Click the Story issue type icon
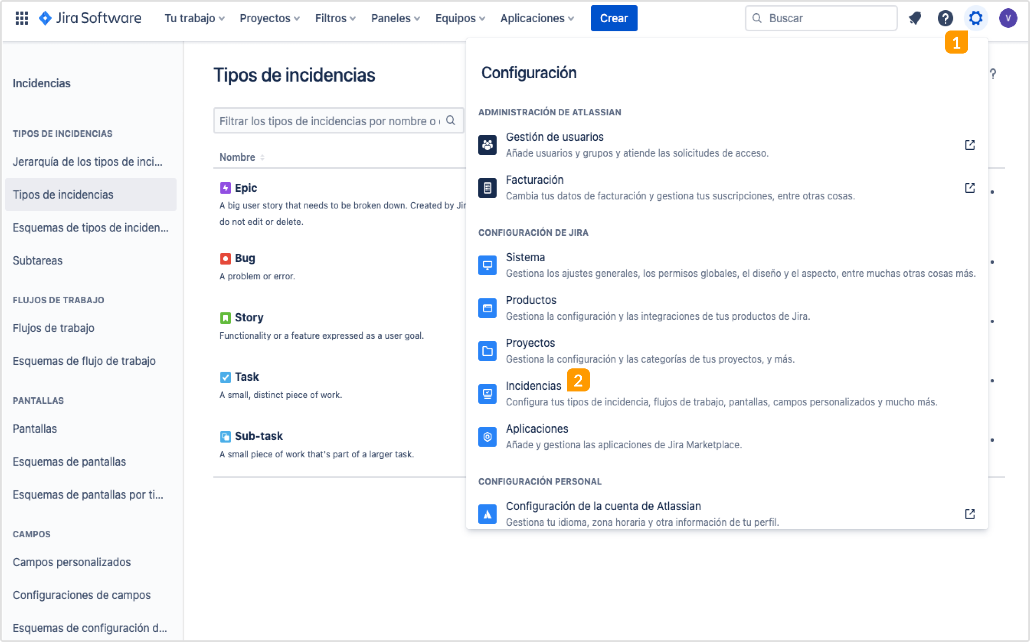 (225, 318)
